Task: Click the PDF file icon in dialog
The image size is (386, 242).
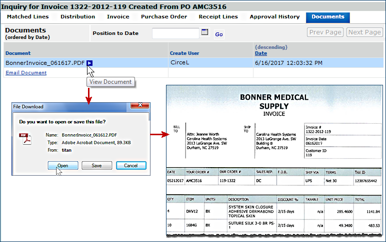Action: coord(24,139)
